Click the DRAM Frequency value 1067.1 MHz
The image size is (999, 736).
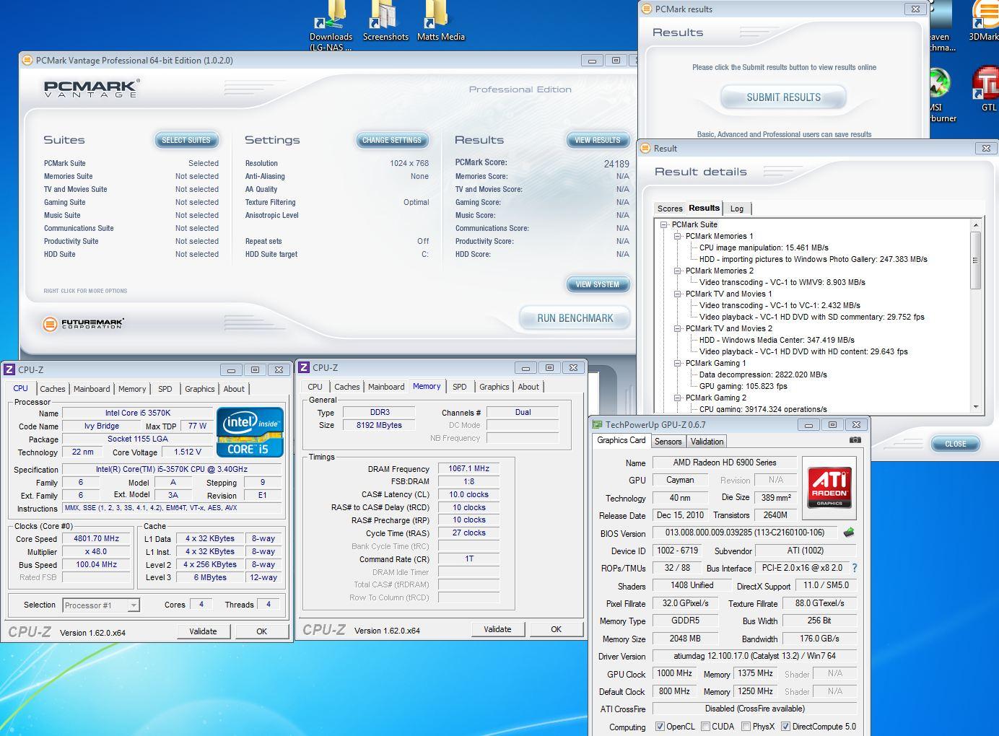[x=468, y=468]
